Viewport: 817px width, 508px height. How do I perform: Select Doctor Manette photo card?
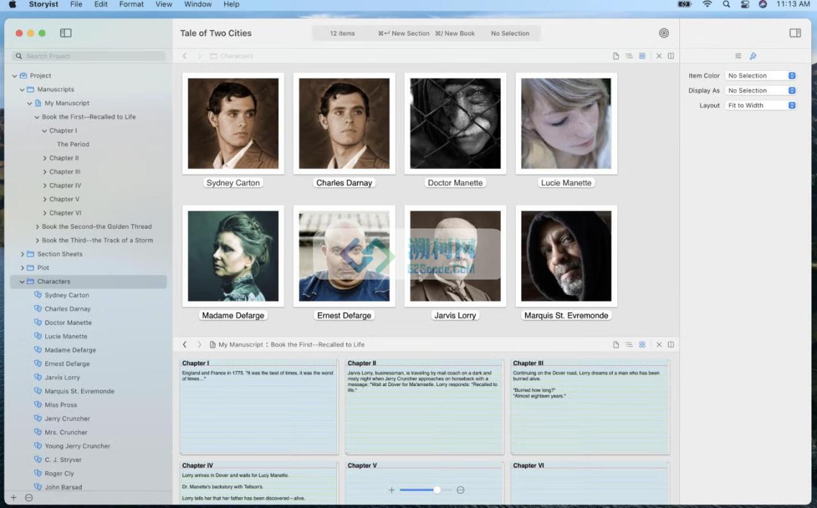click(455, 123)
